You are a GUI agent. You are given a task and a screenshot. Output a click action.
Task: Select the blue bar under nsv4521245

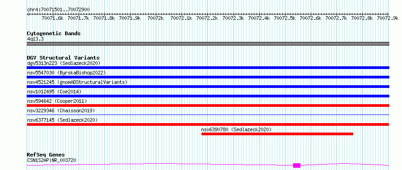tap(208, 87)
